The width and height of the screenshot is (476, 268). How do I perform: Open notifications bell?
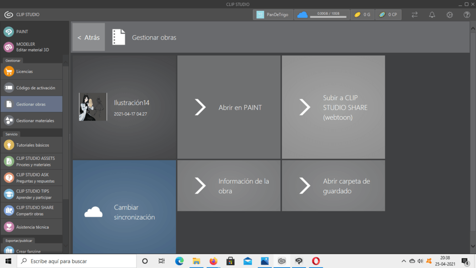(432, 14)
